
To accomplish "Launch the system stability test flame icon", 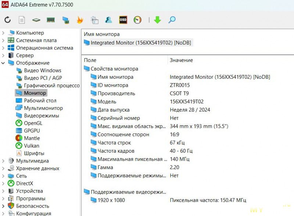I will pyautogui.click(x=80, y=20).
